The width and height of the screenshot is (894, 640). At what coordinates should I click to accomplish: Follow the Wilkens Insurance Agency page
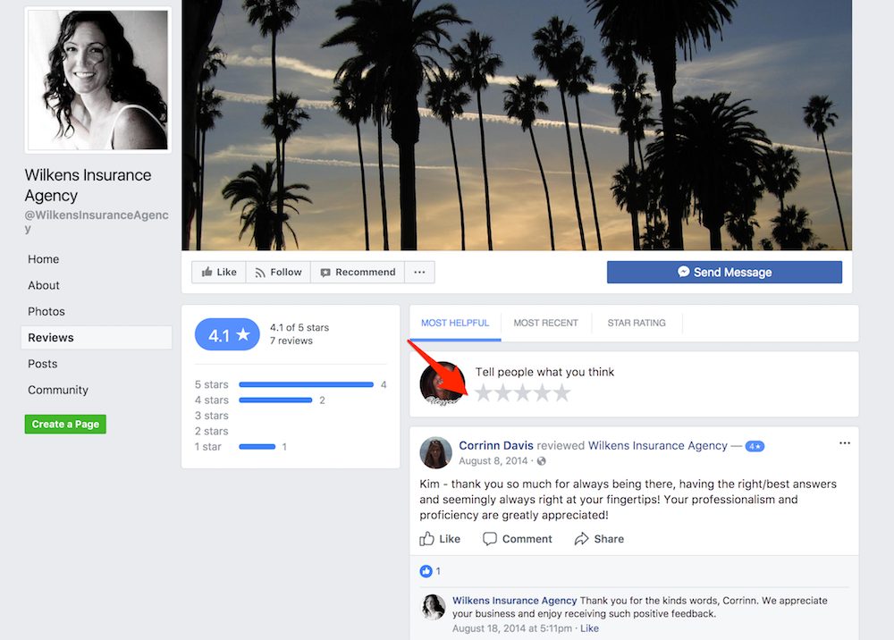pyautogui.click(x=278, y=273)
